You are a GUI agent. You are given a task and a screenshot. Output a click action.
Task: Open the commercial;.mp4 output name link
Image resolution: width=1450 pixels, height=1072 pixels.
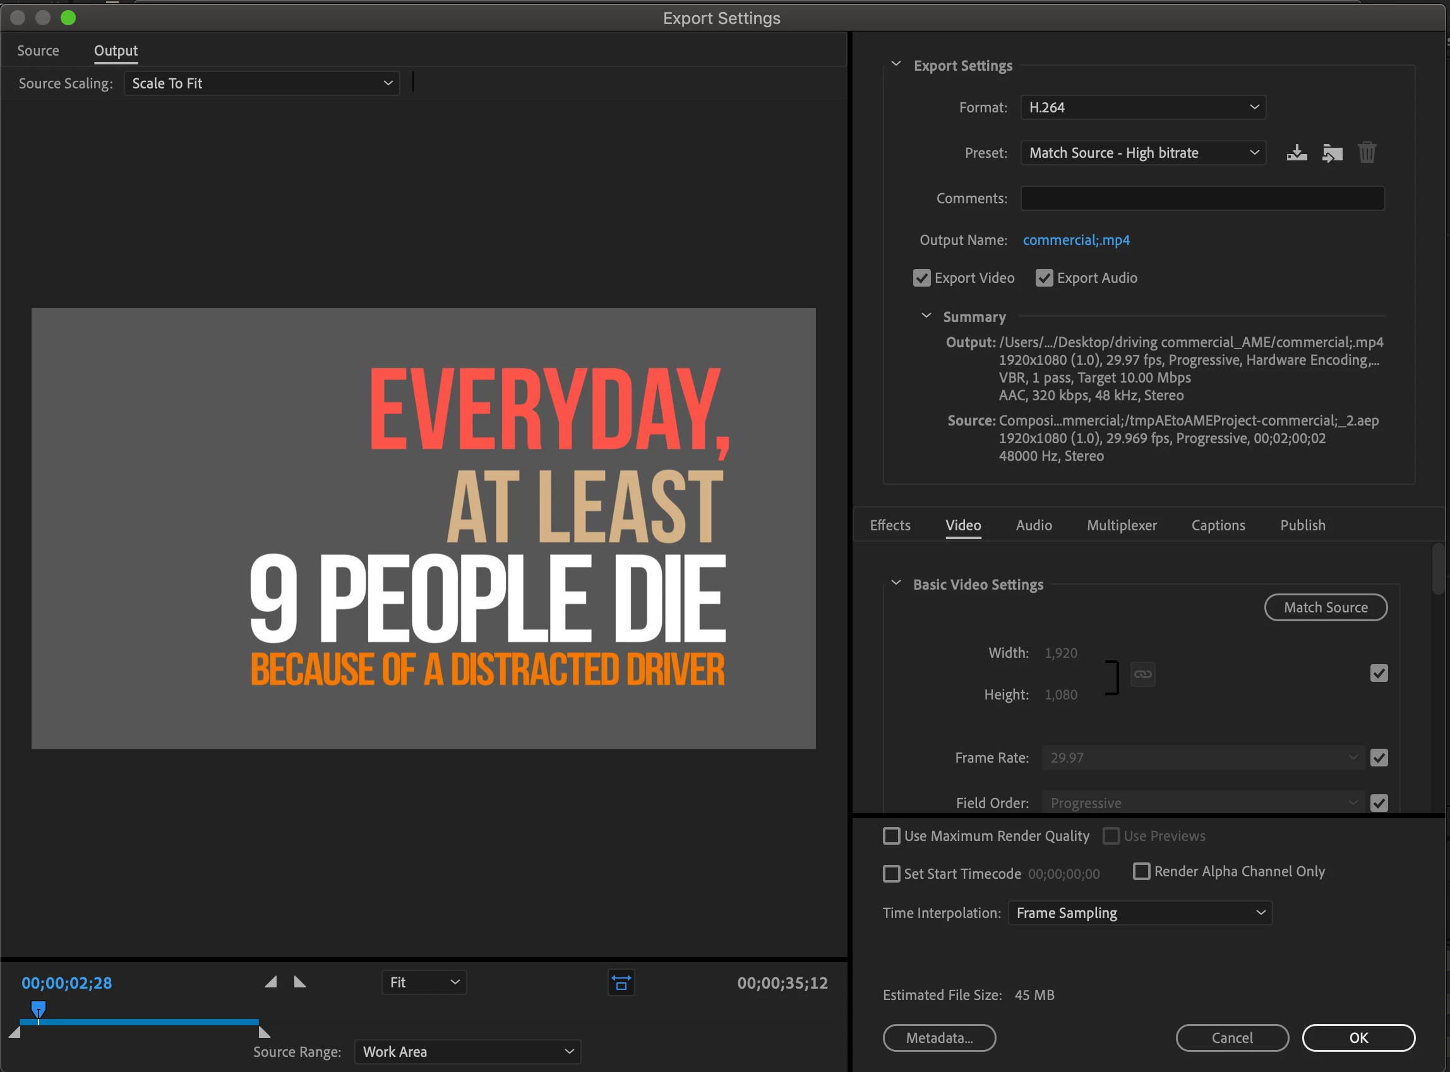pyautogui.click(x=1076, y=240)
